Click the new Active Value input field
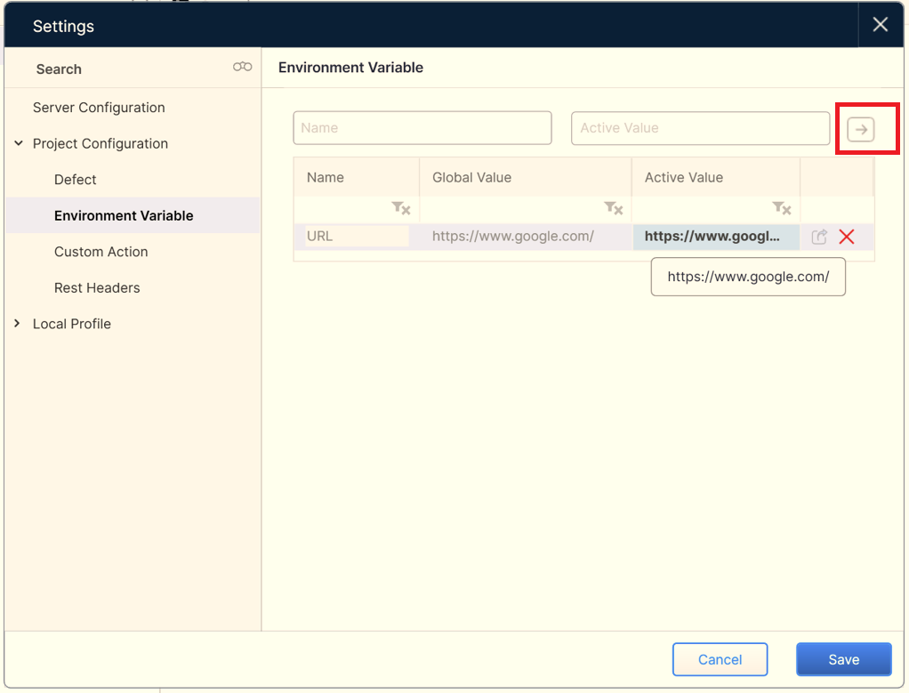The height and width of the screenshot is (693, 909). 700,128
